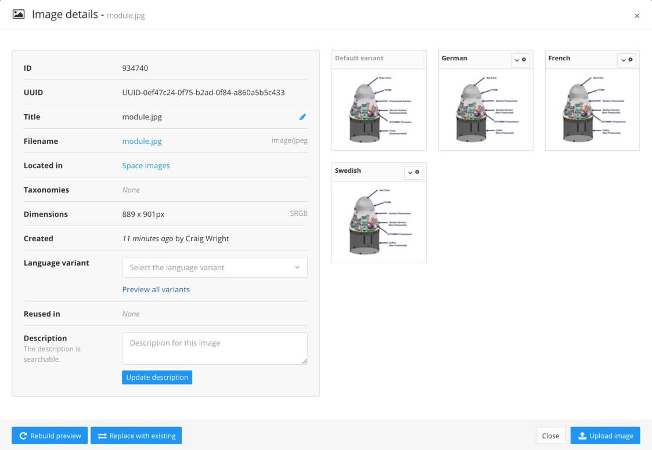Open the Preview all variants link
The height and width of the screenshot is (450, 652).
156,289
